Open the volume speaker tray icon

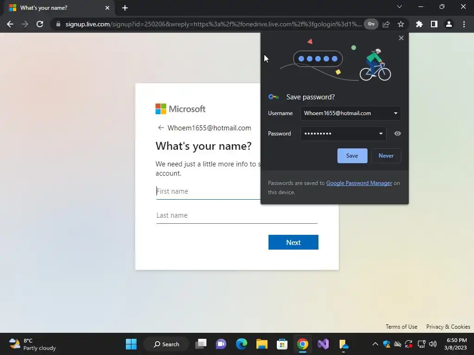point(433,344)
